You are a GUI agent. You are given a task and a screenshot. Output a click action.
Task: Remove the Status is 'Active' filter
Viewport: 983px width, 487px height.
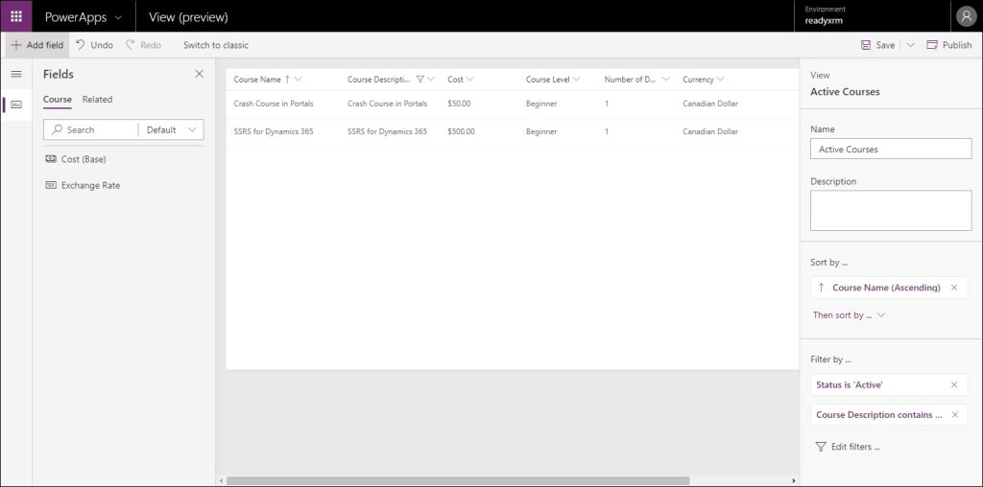point(953,384)
